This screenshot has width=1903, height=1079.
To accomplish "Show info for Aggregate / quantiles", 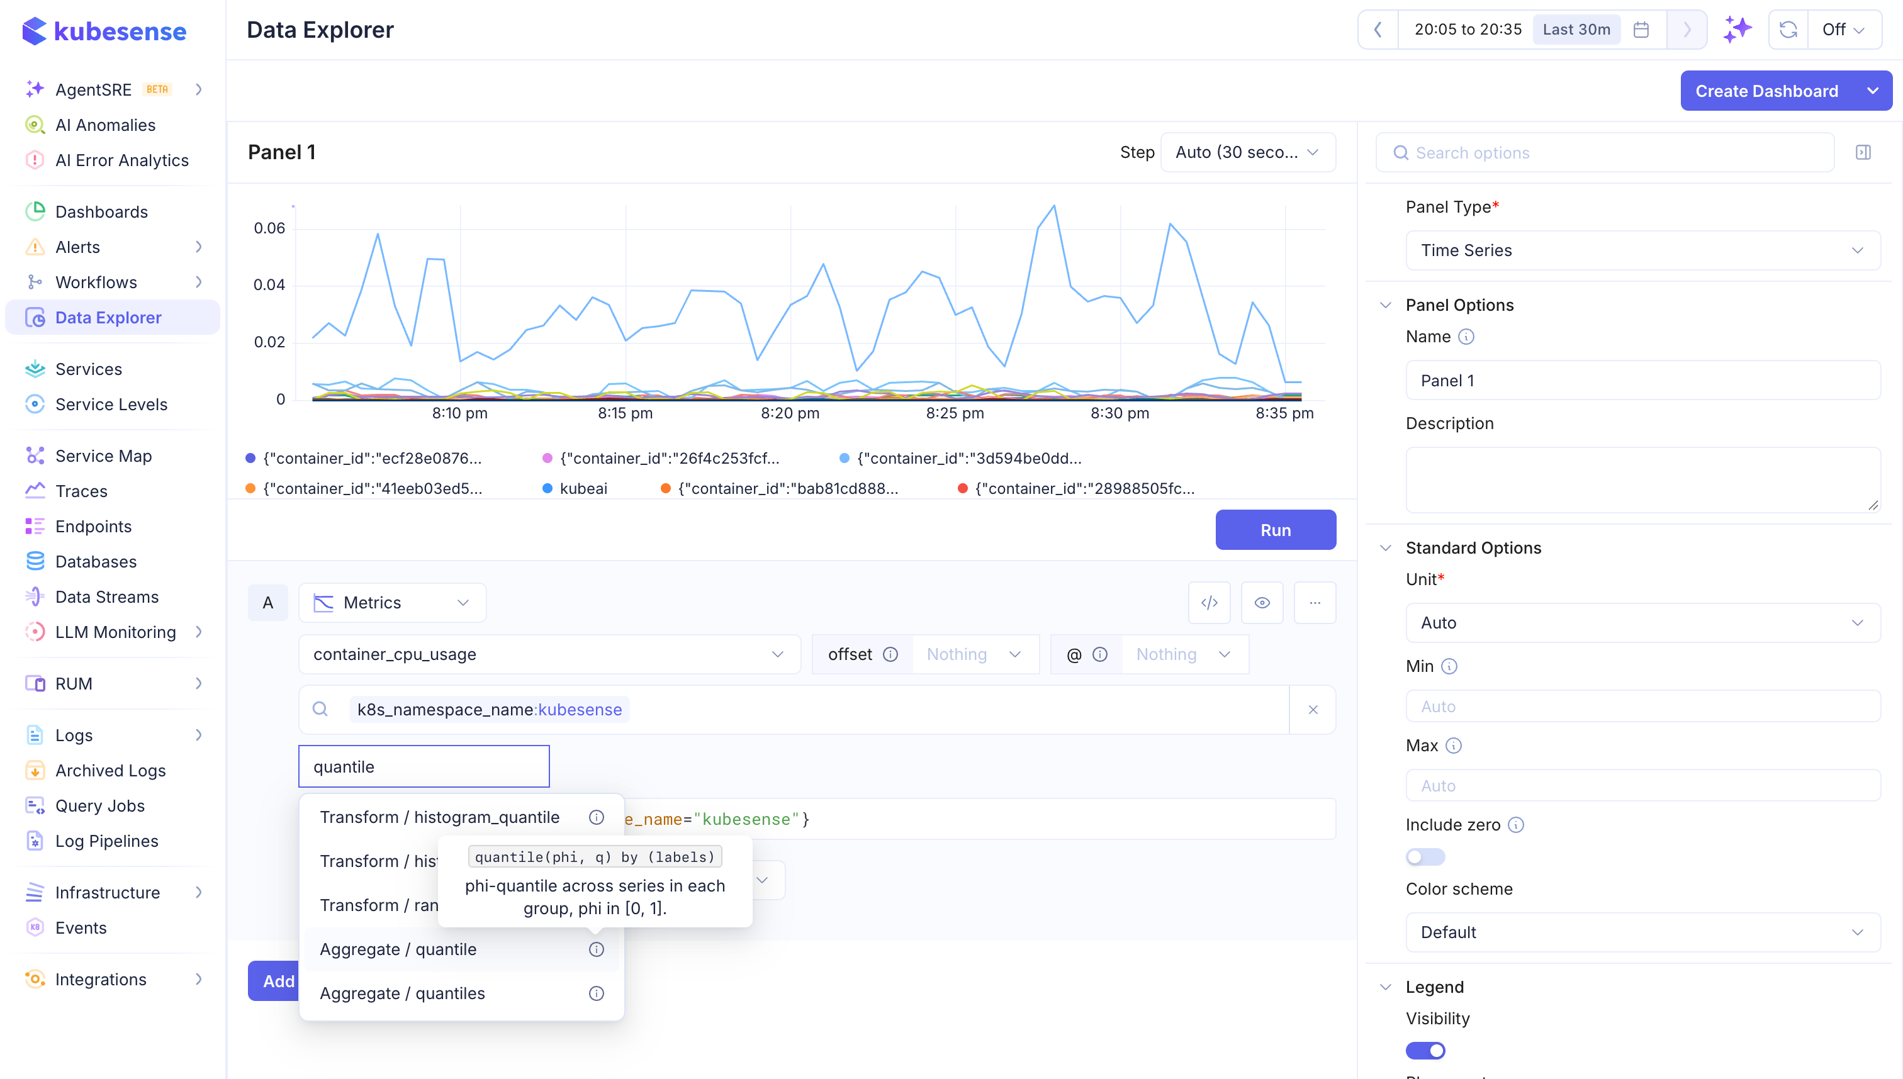I will coord(596,993).
